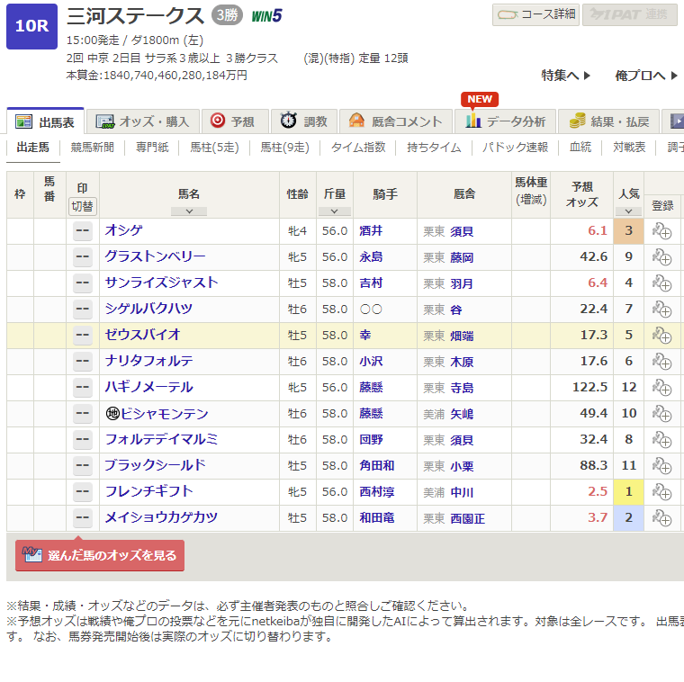Sort by 人気 column dropdown arrow
Image resolution: width=684 pixels, height=682 pixels.
tap(628, 211)
